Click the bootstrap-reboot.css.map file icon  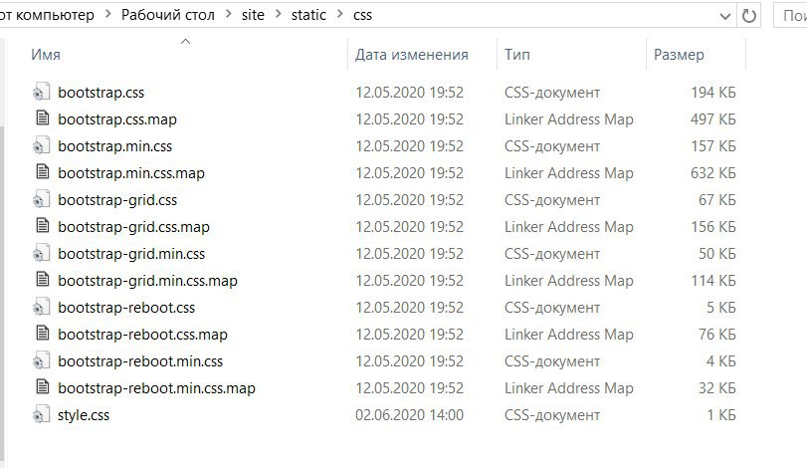coord(42,334)
